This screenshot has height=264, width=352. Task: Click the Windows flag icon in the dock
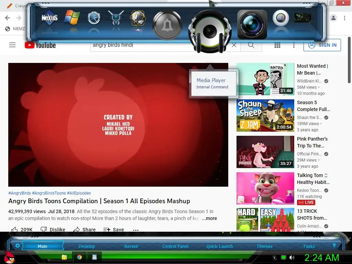click(x=71, y=17)
